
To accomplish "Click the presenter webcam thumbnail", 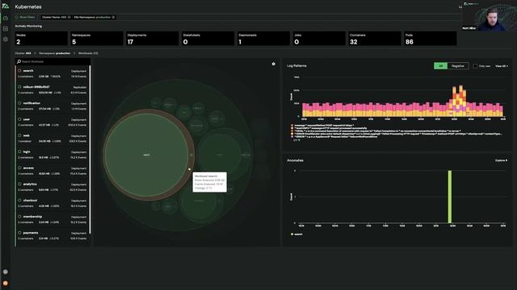I will 490,16.
